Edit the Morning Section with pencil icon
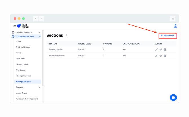 [157, 50]
